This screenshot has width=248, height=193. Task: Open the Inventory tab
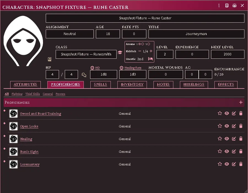tap(132, 84)
